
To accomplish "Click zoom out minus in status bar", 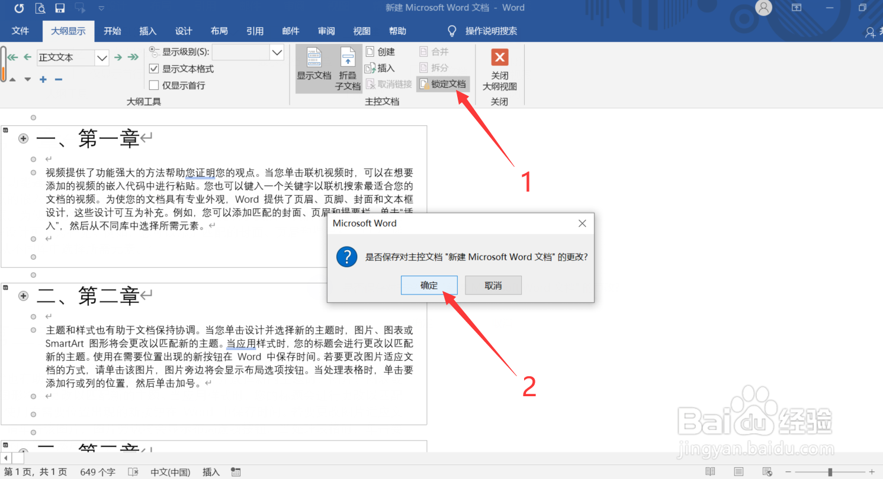I will pos(789,472).
